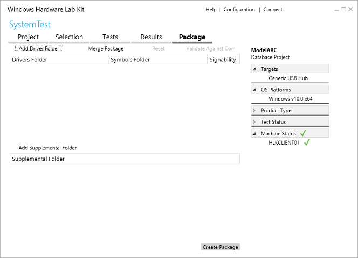Open the Help link
358x258 pixels.
click(211, 10)
